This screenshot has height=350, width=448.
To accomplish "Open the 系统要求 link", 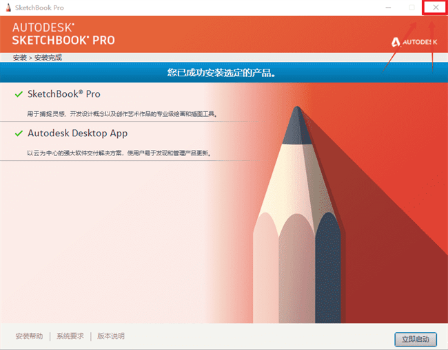I will click(70, 336).
